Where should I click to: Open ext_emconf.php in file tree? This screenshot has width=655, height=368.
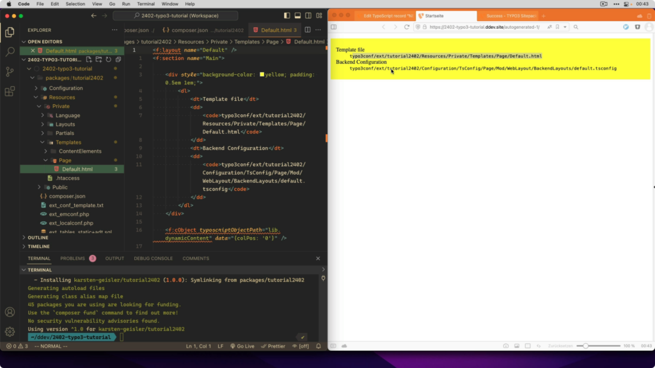[69, 214]
